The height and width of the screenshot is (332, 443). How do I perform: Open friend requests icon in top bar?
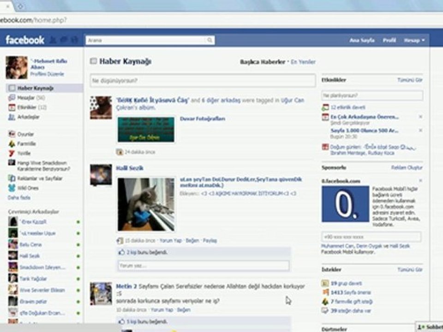pos(53,40)
